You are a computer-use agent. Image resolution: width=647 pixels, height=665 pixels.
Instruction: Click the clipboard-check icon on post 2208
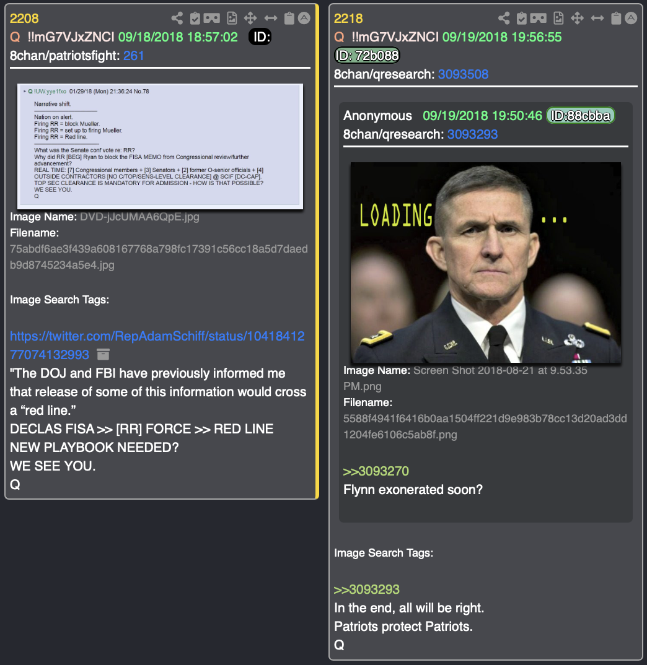(x=195, y=18)
